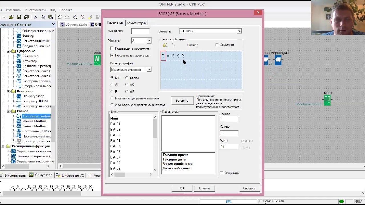Screen dimensions: 365x205
Task: Select F radio button
Action: click(112, 91)
